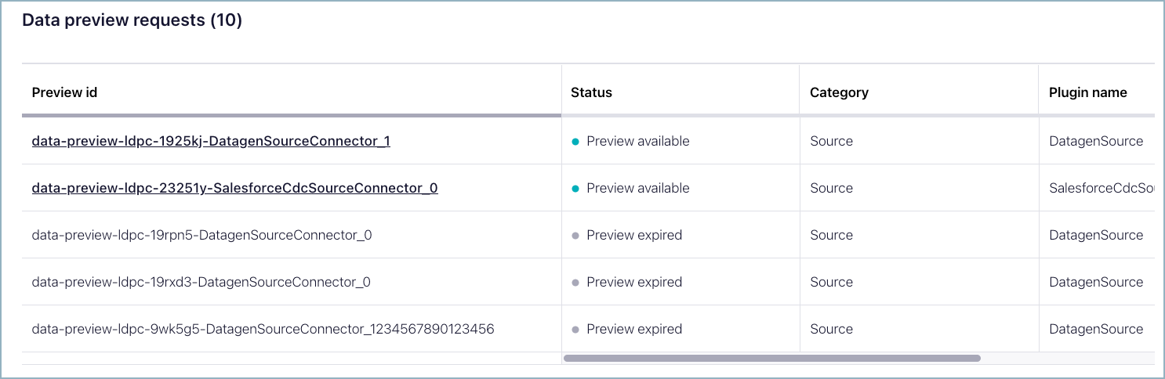The image size is (1165, 379).
Task: Click green status dot for SalesforceCdcSourceConnector_0
Action: (575, 189)
